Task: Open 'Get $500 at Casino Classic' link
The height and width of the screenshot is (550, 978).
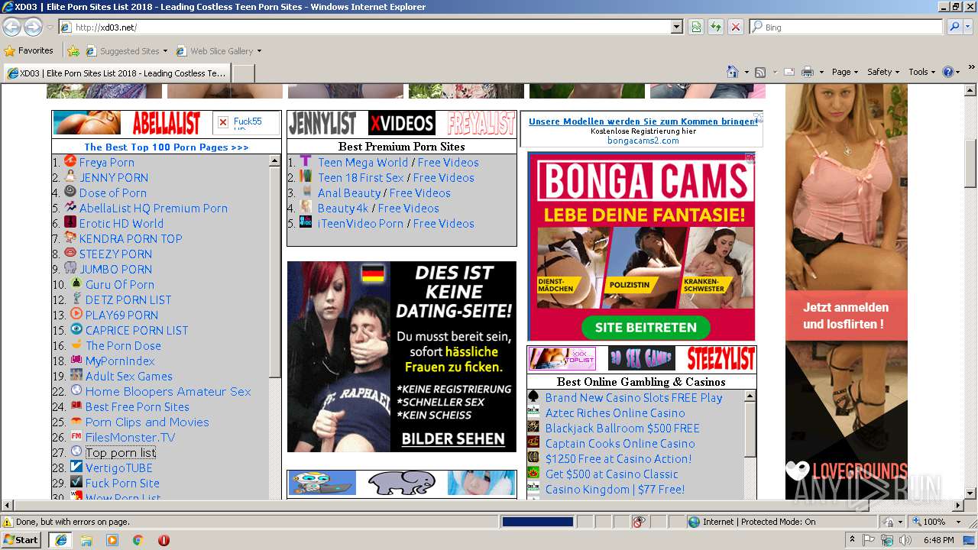Action: pos(611,474)
